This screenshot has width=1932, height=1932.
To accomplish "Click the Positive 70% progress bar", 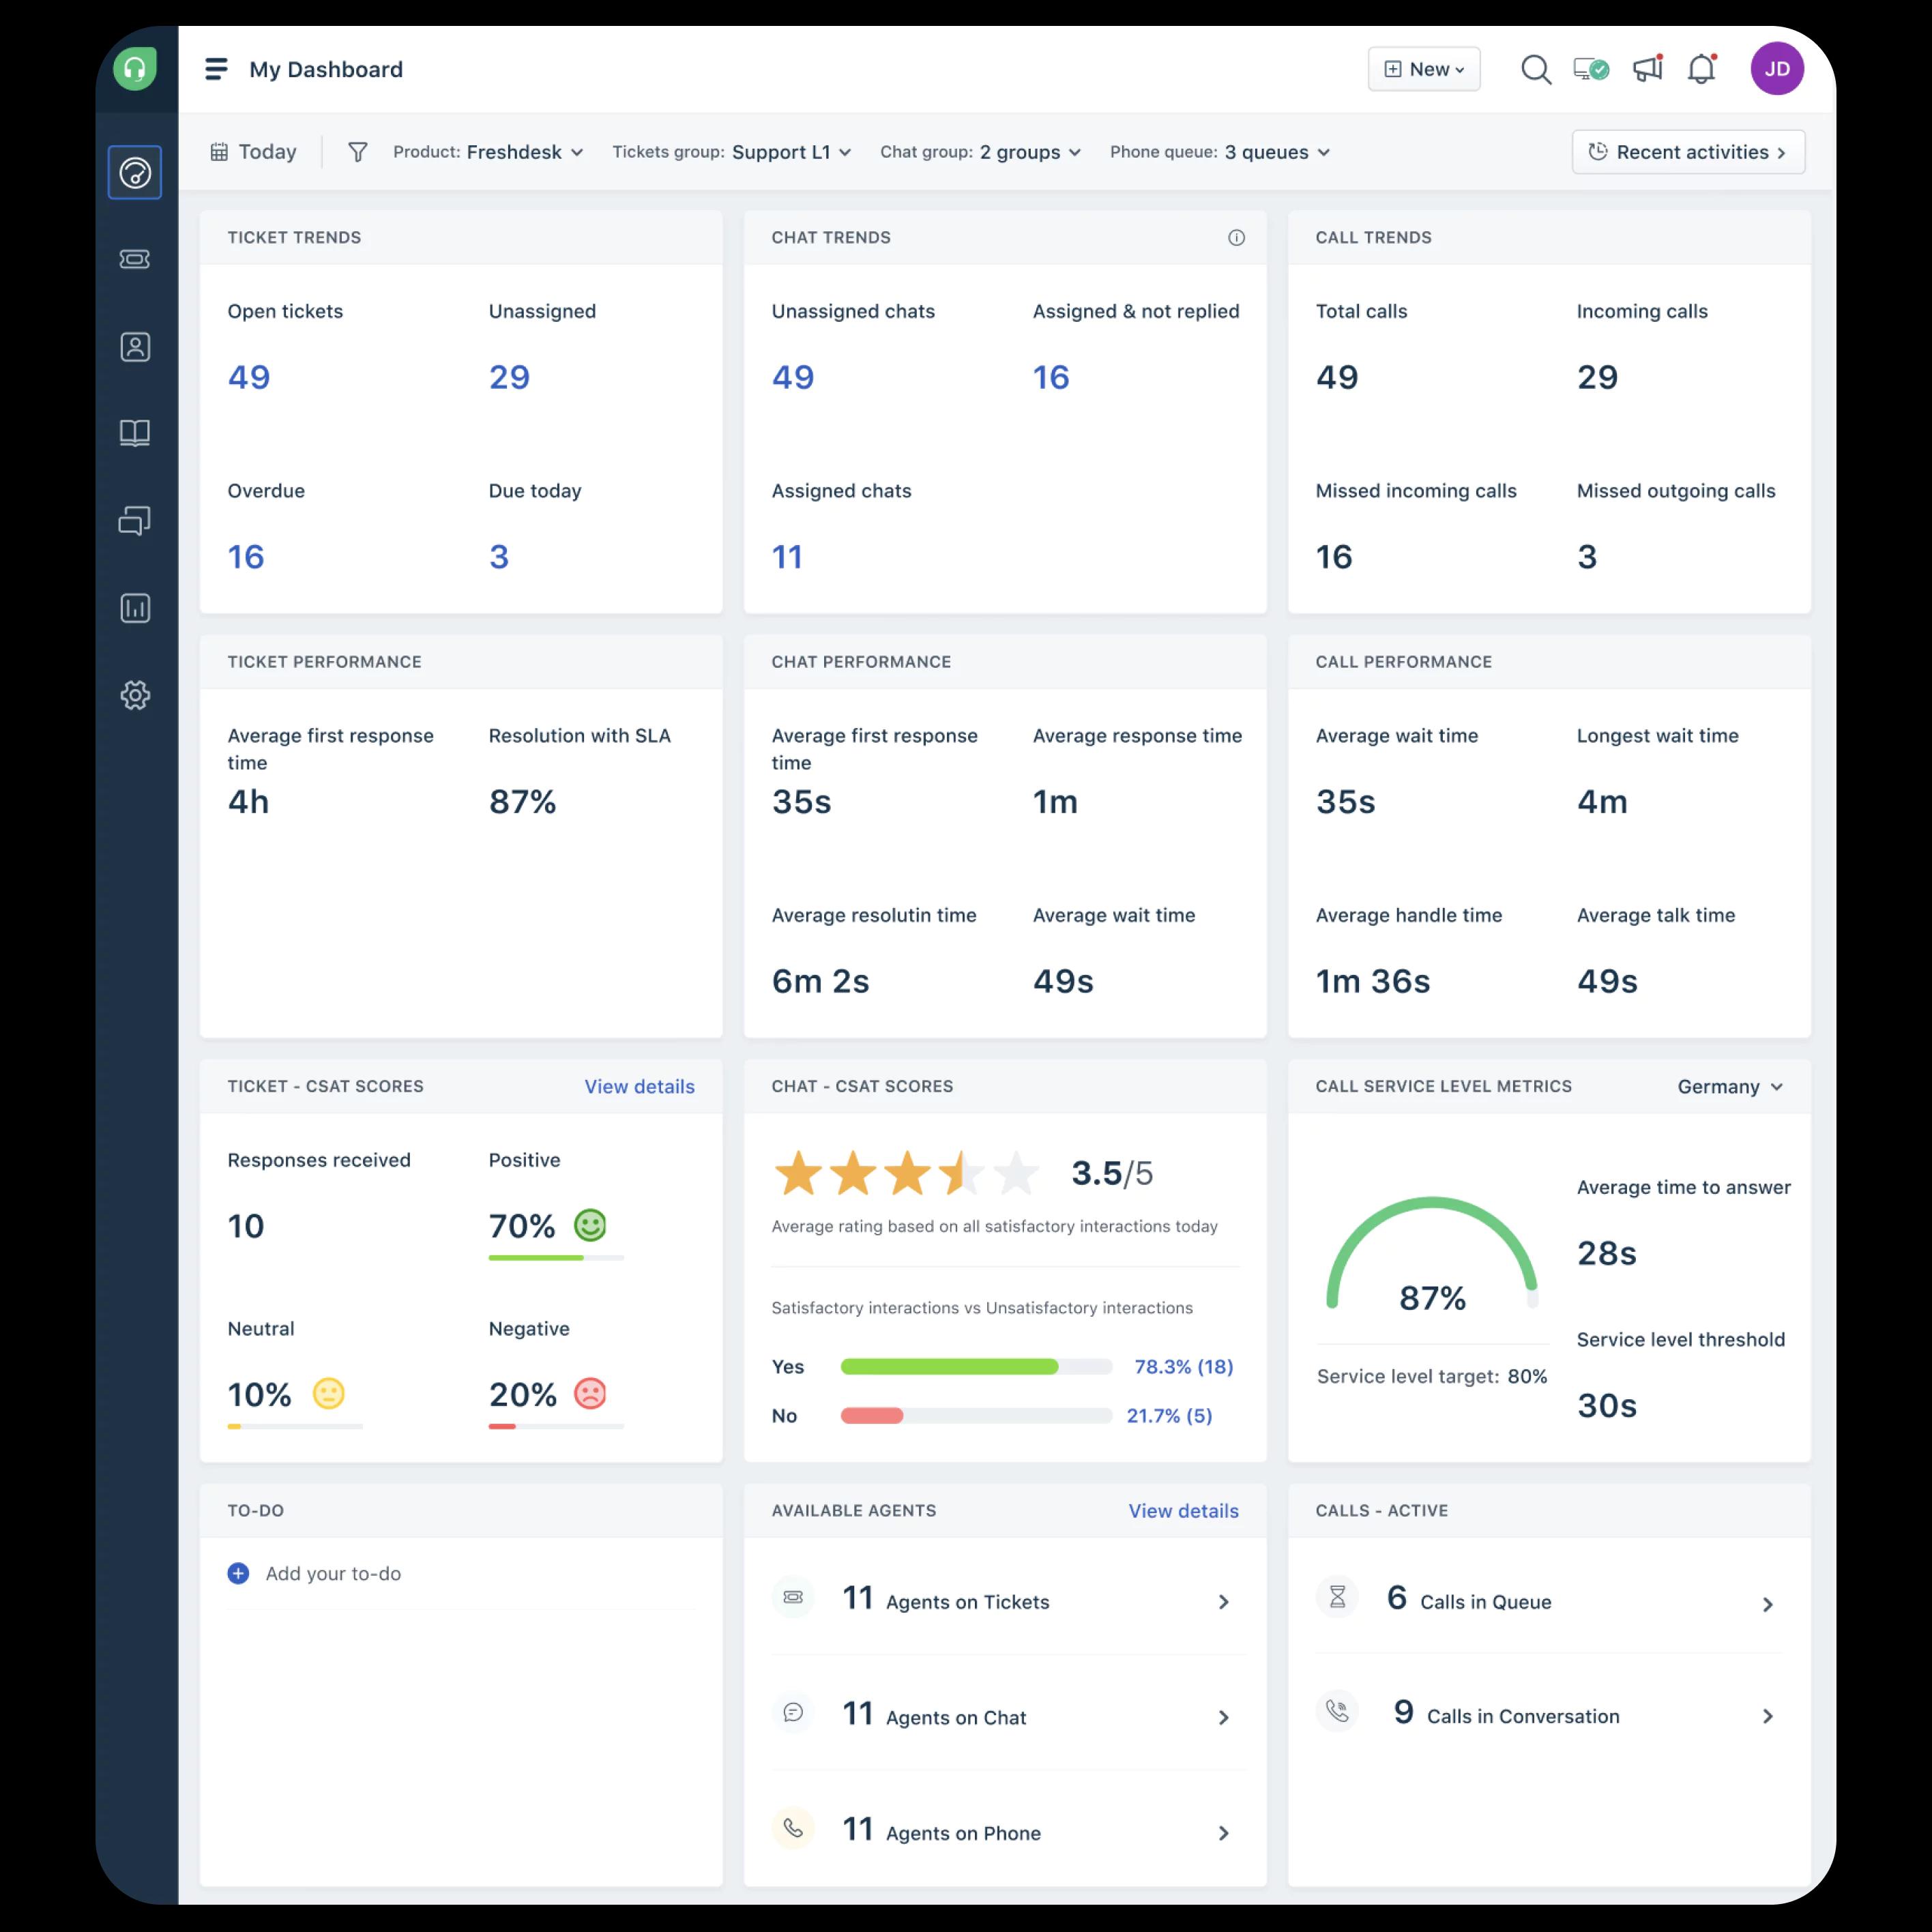I will click(556, 1257).
